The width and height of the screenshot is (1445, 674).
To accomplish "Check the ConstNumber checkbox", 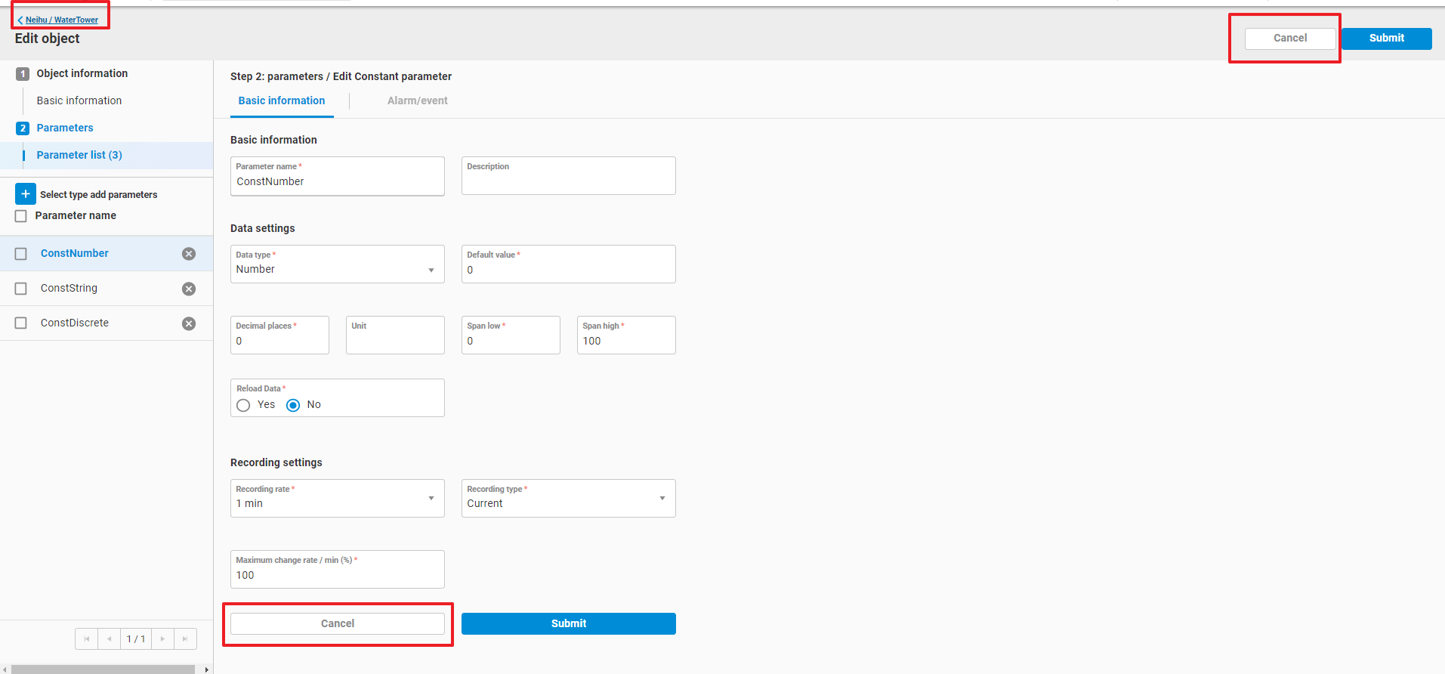I will pos(21,254).
